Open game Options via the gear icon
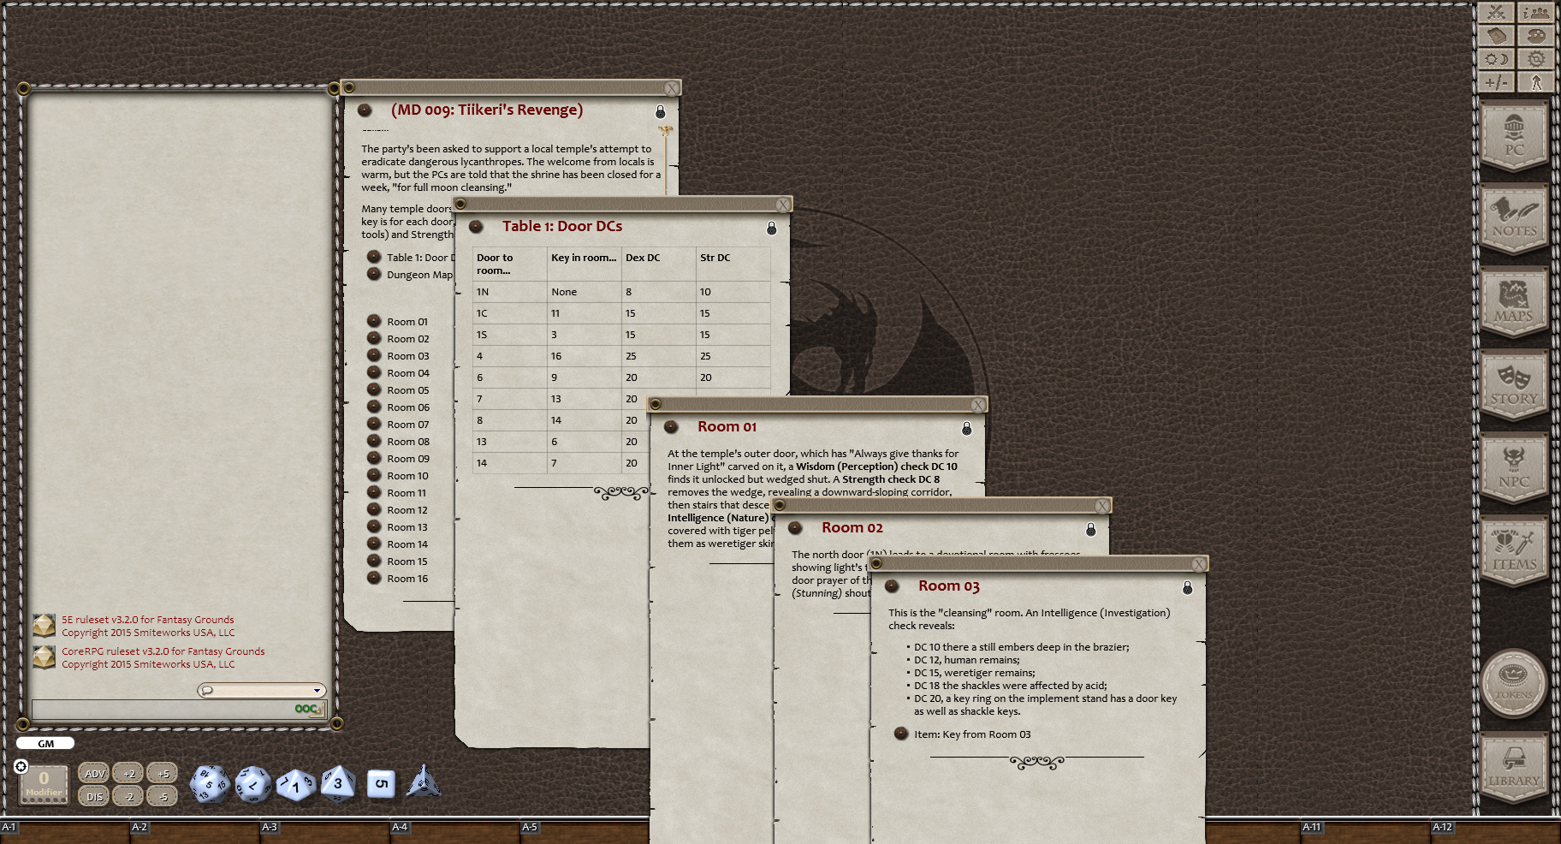Image resolution: width=1561 pixels, height=844 pixels. [1536, 58]
